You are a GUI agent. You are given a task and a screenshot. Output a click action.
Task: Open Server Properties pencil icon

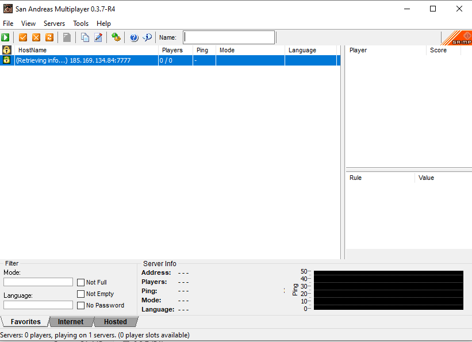pyautogui.click(x=98, y=37)
